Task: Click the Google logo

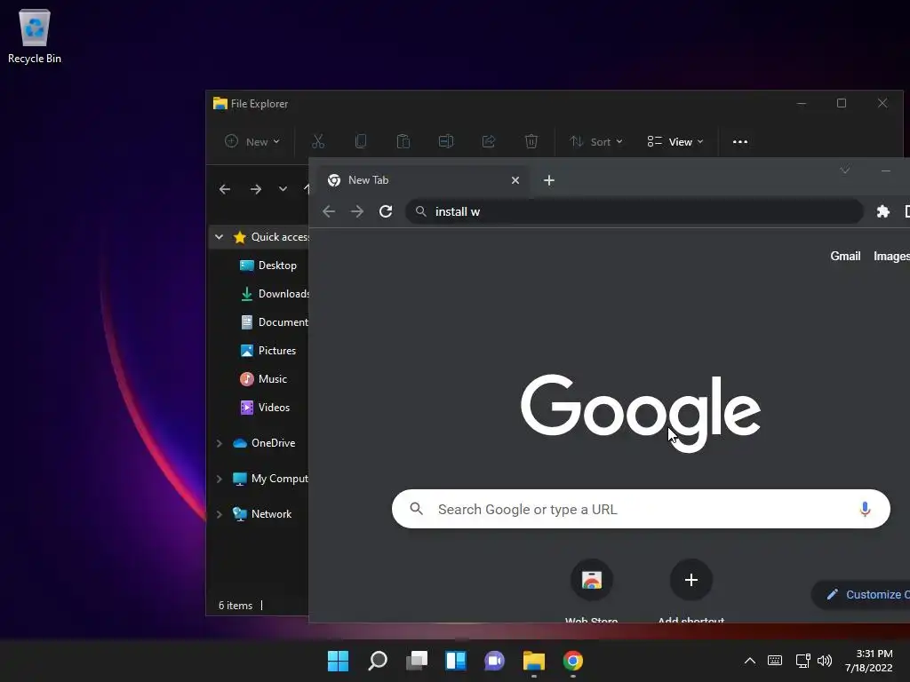Action: pos(641,413)
